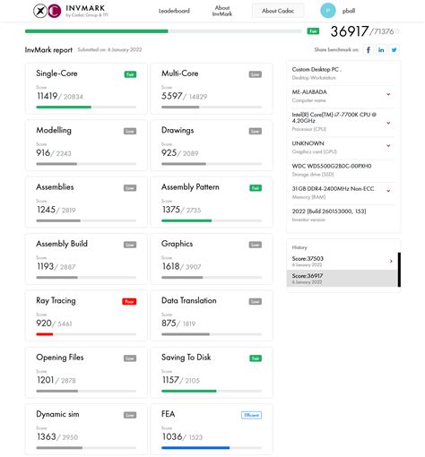Screen dimensions: 425x457
Task: Click the Low badge on Multi-Core card
Action: pos(256,74)
